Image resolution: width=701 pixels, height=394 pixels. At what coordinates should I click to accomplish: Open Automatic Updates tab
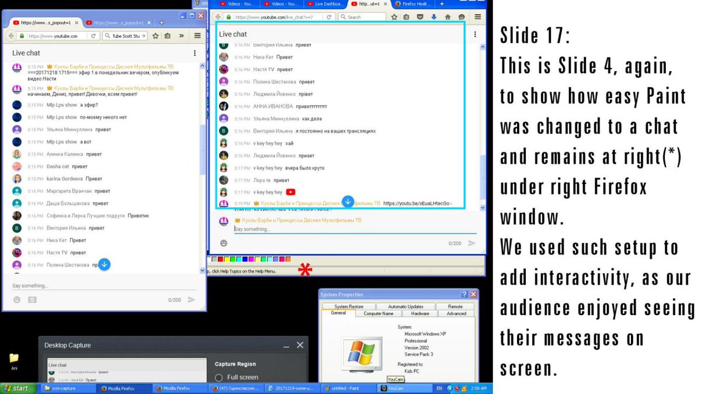(405, 306)
